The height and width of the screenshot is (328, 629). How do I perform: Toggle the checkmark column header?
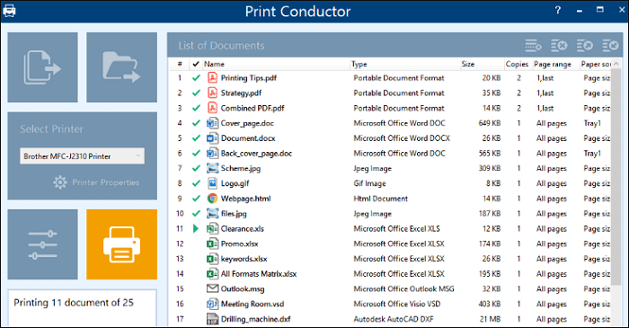click(x=196, y=64)
